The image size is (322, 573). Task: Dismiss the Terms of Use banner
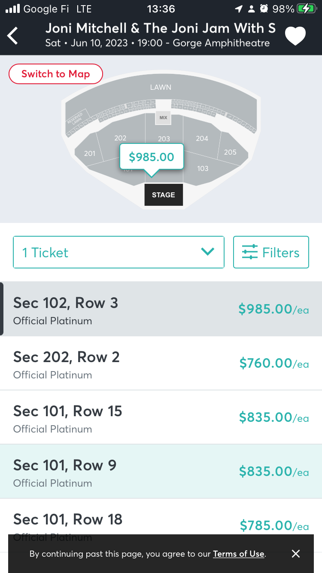295,554
